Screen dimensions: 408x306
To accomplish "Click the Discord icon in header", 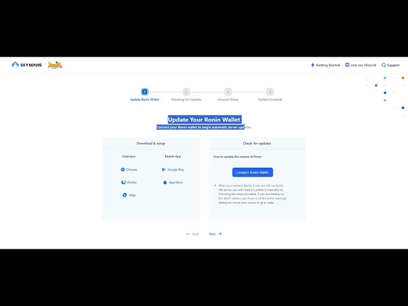I will 347,65.
